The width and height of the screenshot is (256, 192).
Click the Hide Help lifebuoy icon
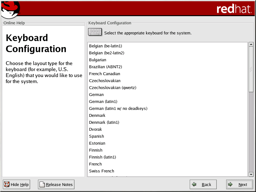pos(7,184)
